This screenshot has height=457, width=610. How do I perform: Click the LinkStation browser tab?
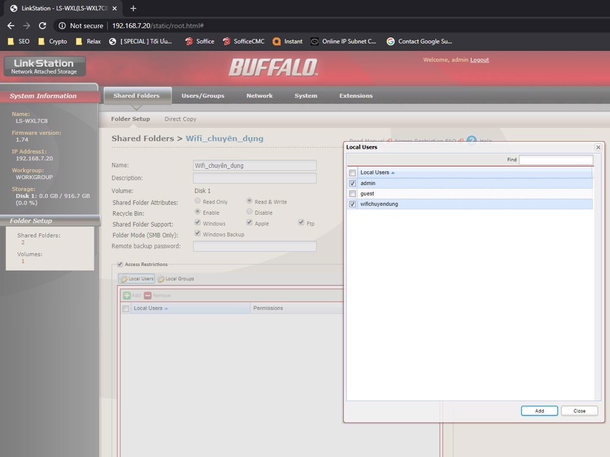click(62, 8)
